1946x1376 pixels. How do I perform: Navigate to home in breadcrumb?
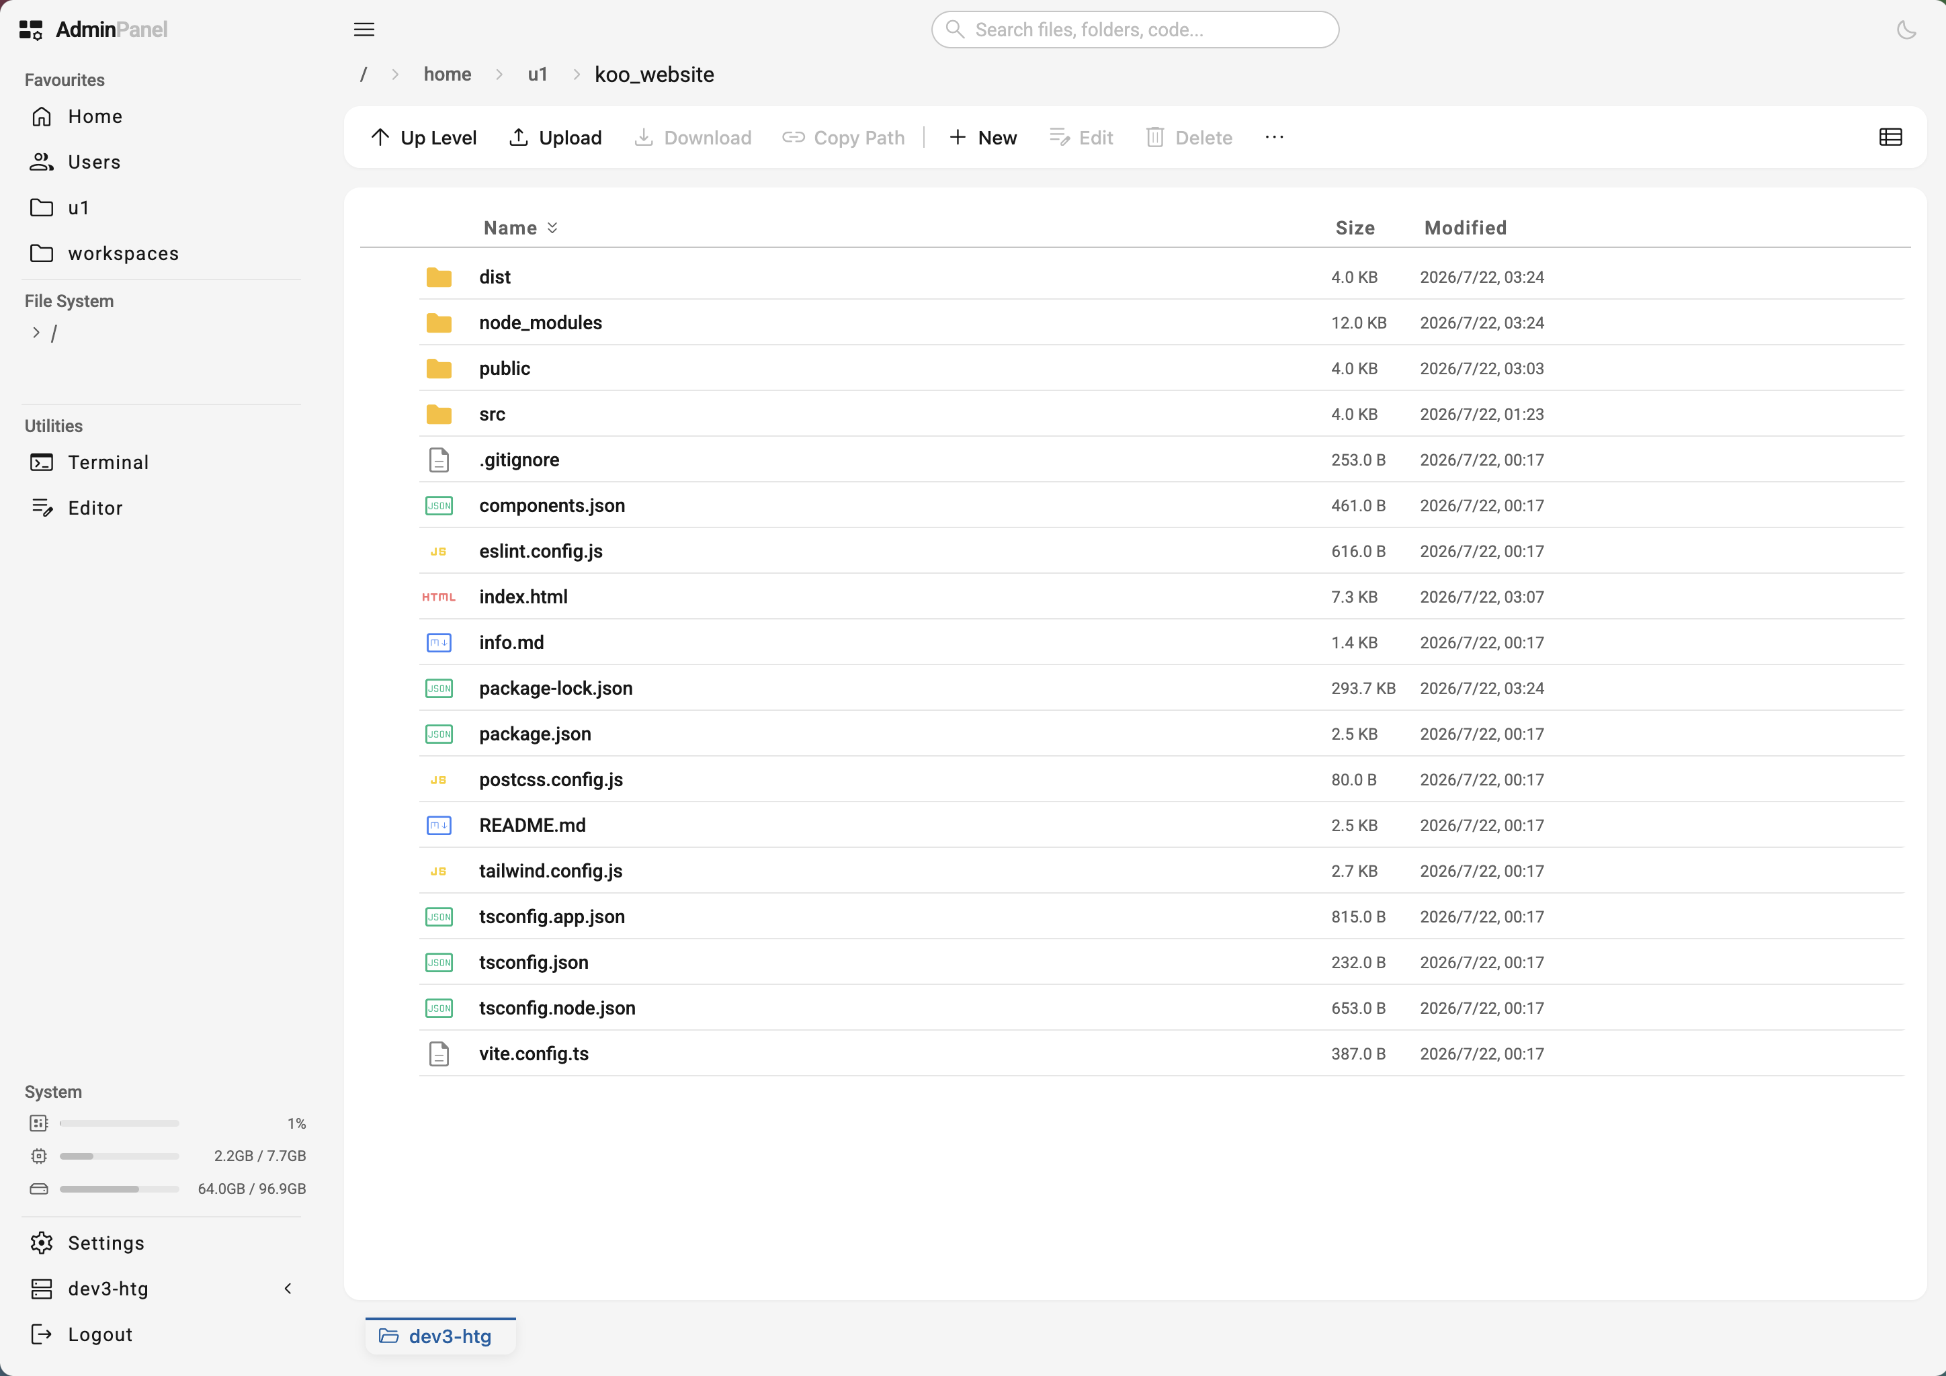448,75
